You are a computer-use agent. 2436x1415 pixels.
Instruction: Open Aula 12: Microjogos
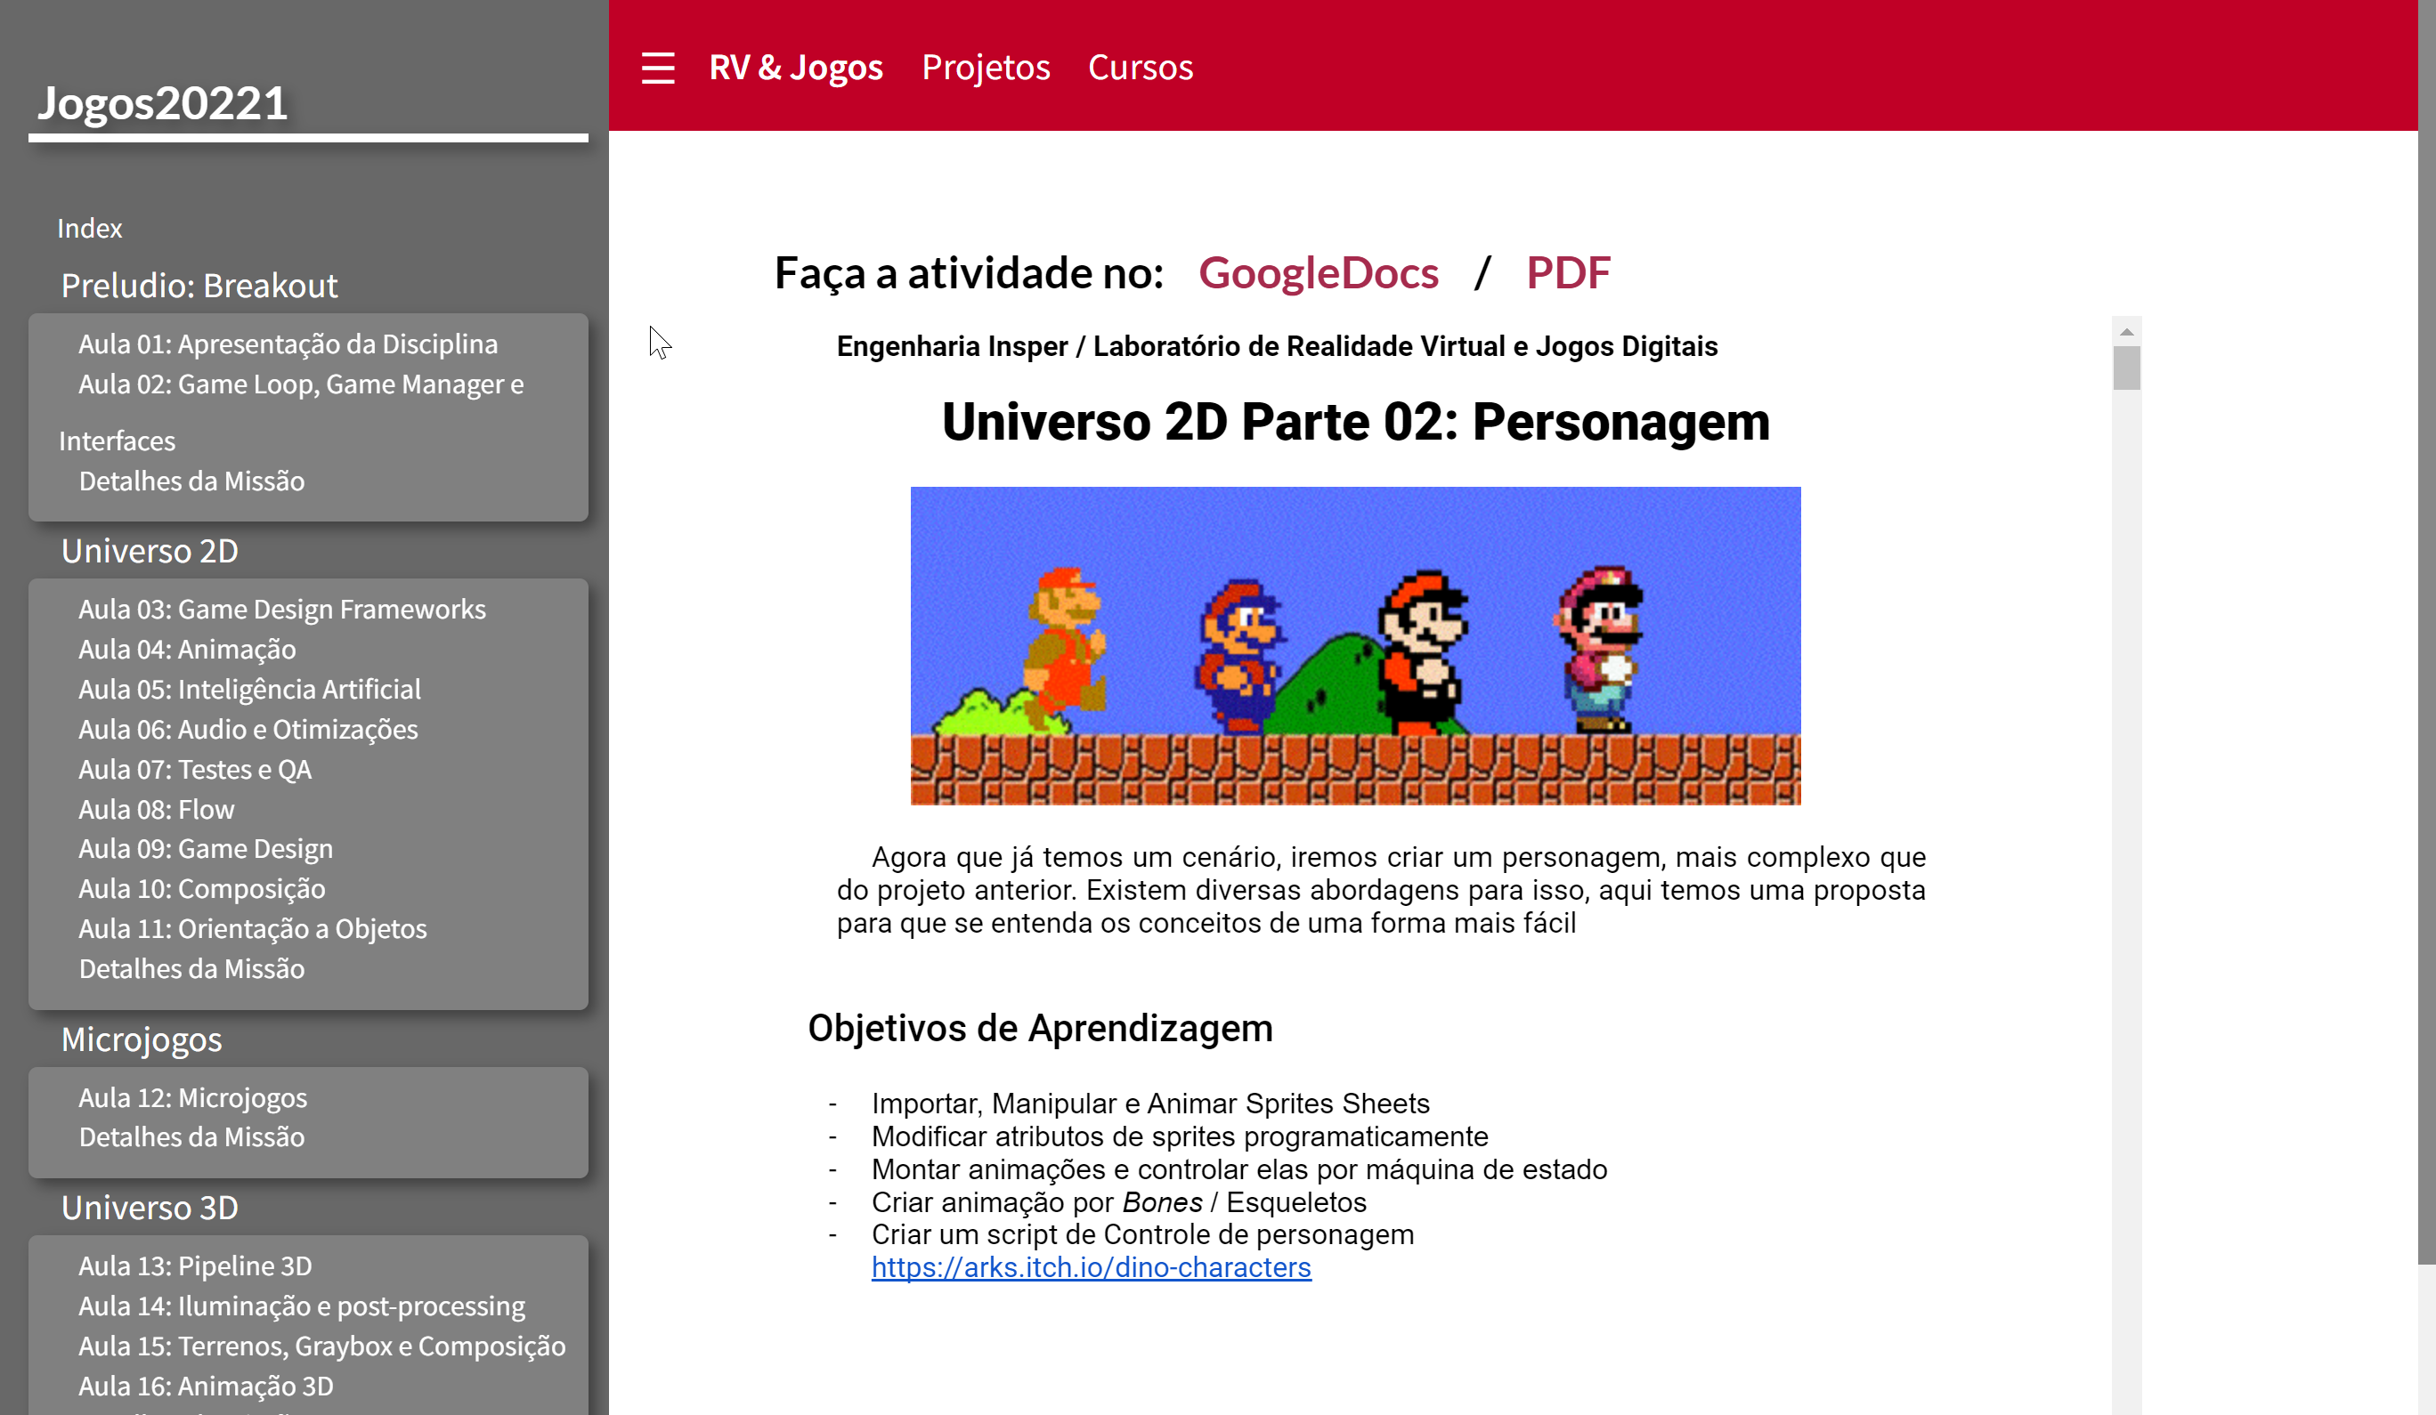point(192,1098)
